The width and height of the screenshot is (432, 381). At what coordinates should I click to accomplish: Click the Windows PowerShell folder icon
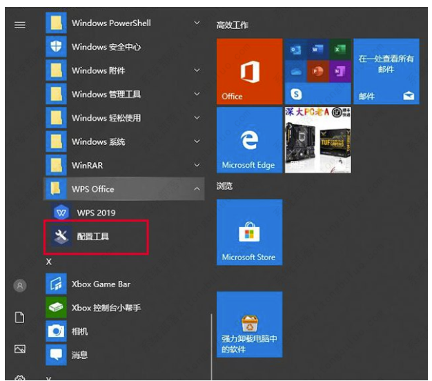click(56, 23)
